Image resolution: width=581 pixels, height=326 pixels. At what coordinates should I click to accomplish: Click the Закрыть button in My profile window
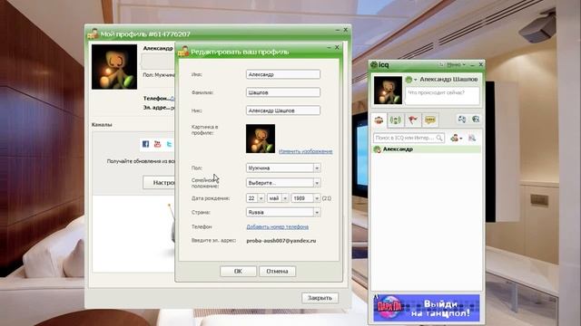[320, 298]
